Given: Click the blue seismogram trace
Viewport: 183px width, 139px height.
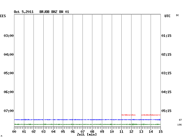Looking at the screenshot, I should click(87, 120).
